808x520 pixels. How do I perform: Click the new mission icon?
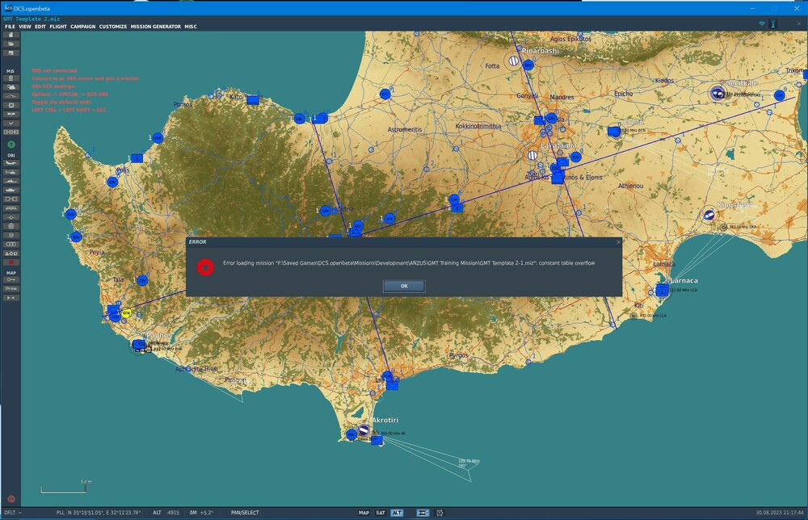coord(11,36)
